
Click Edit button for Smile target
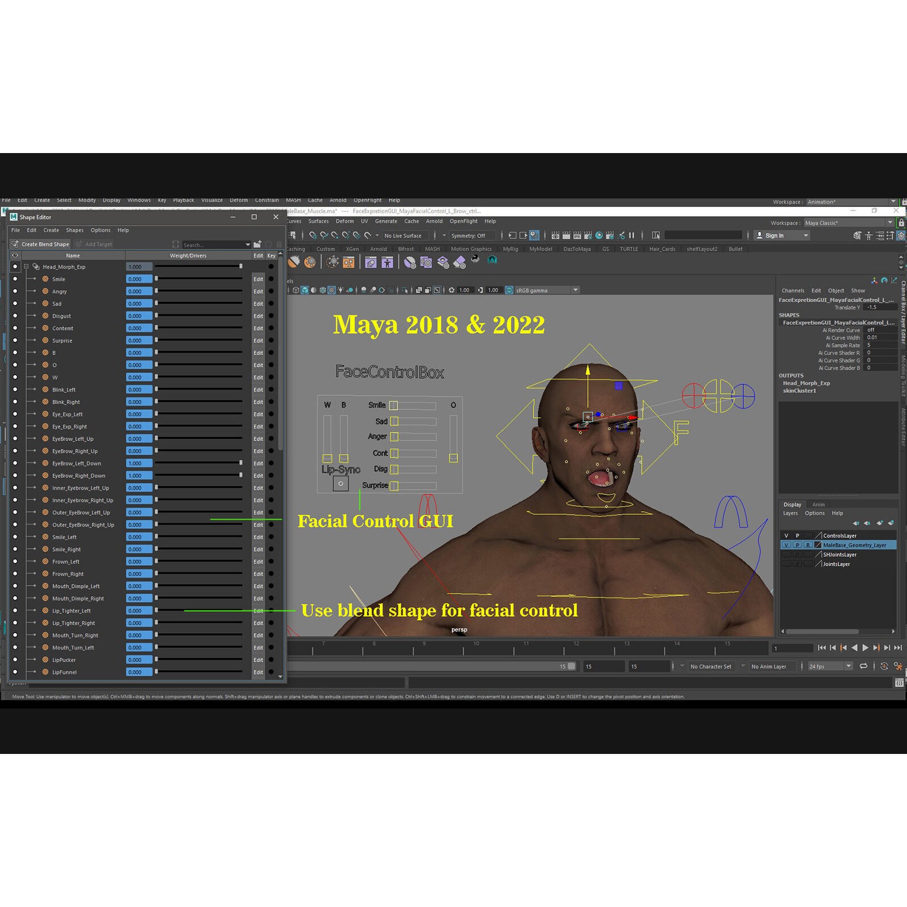pos(258,279)
